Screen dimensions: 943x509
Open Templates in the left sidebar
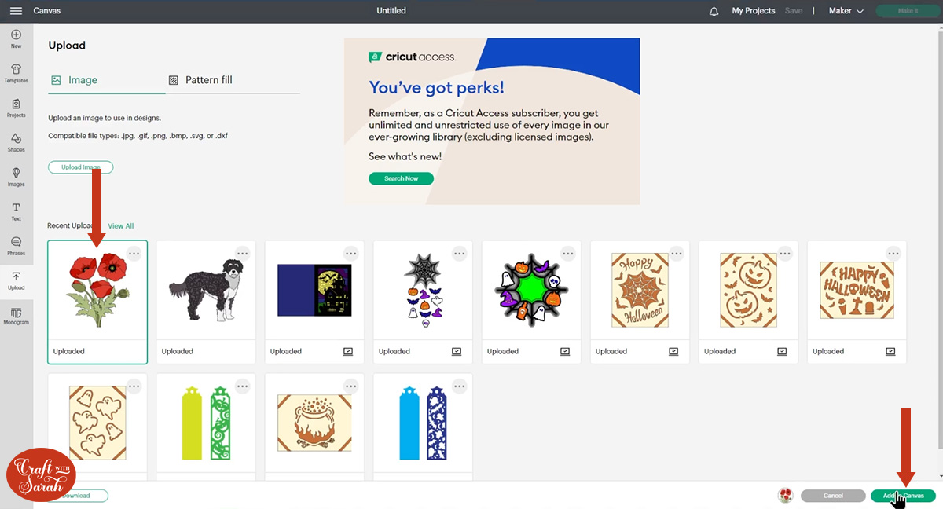[16, 74]
